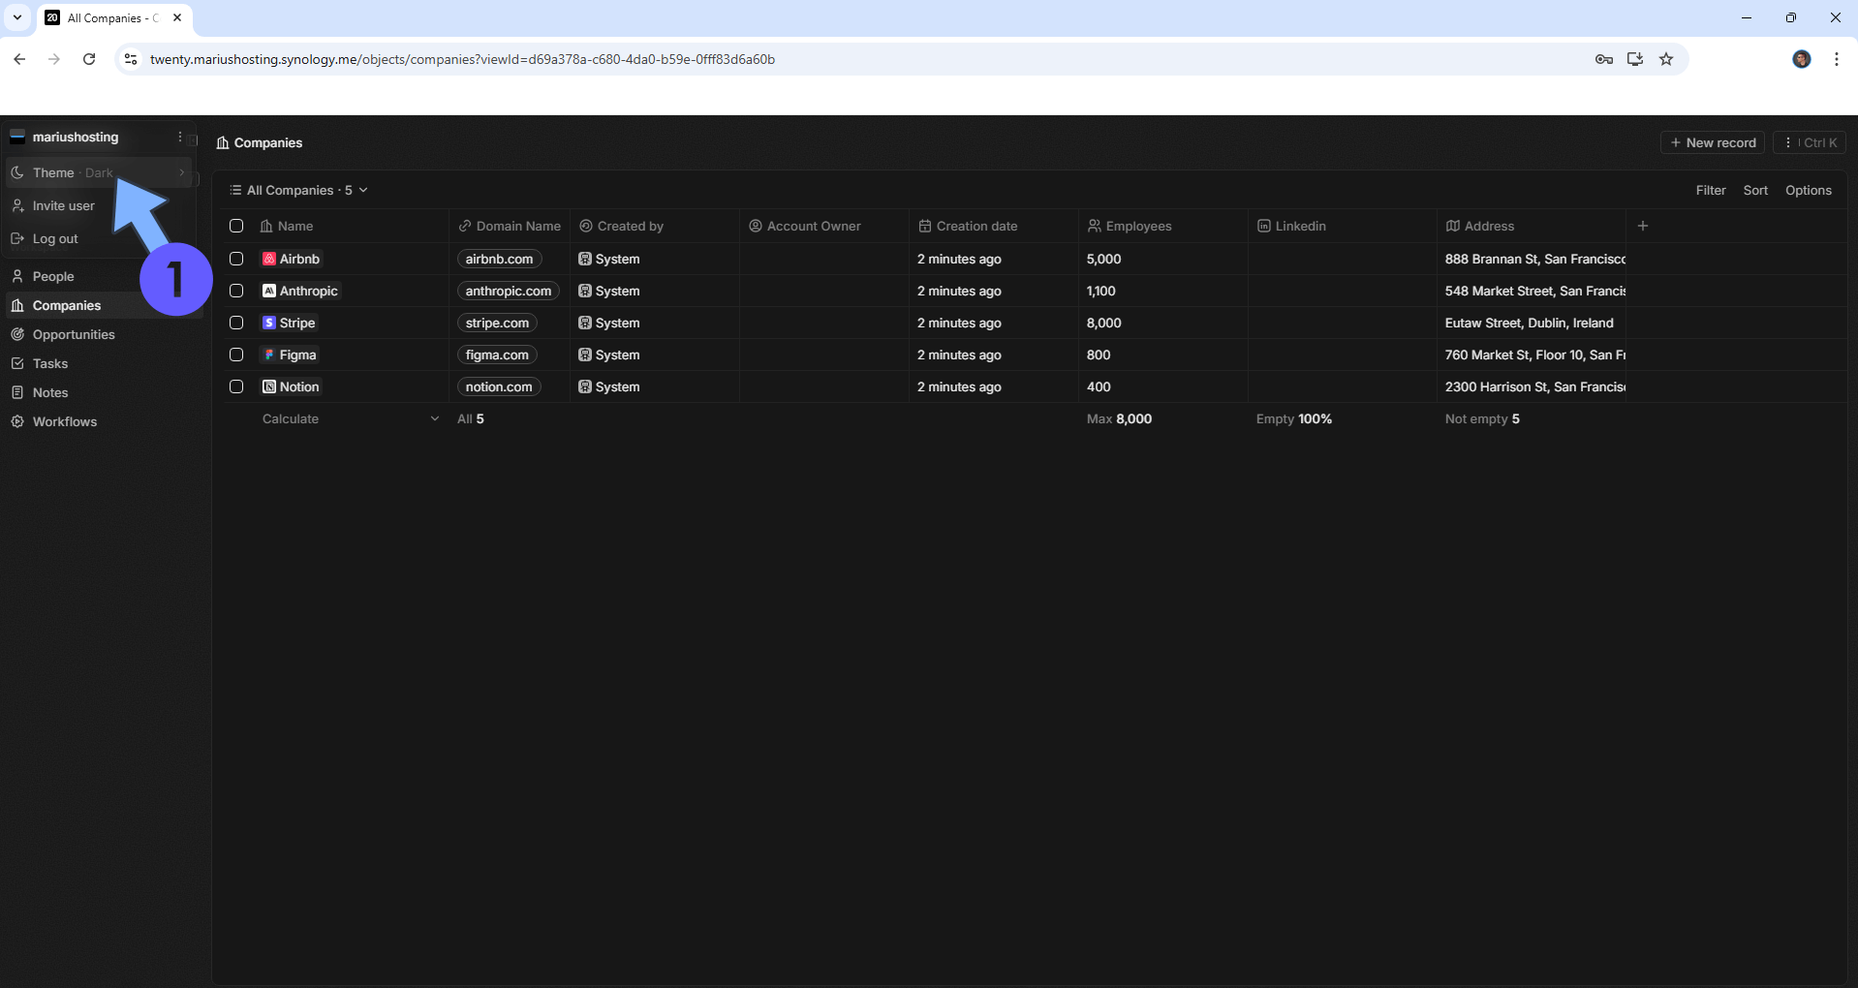Open the figma.com domain link
Image resolution: width=1858 pixels, height=988 pixels.
point(497,355)
